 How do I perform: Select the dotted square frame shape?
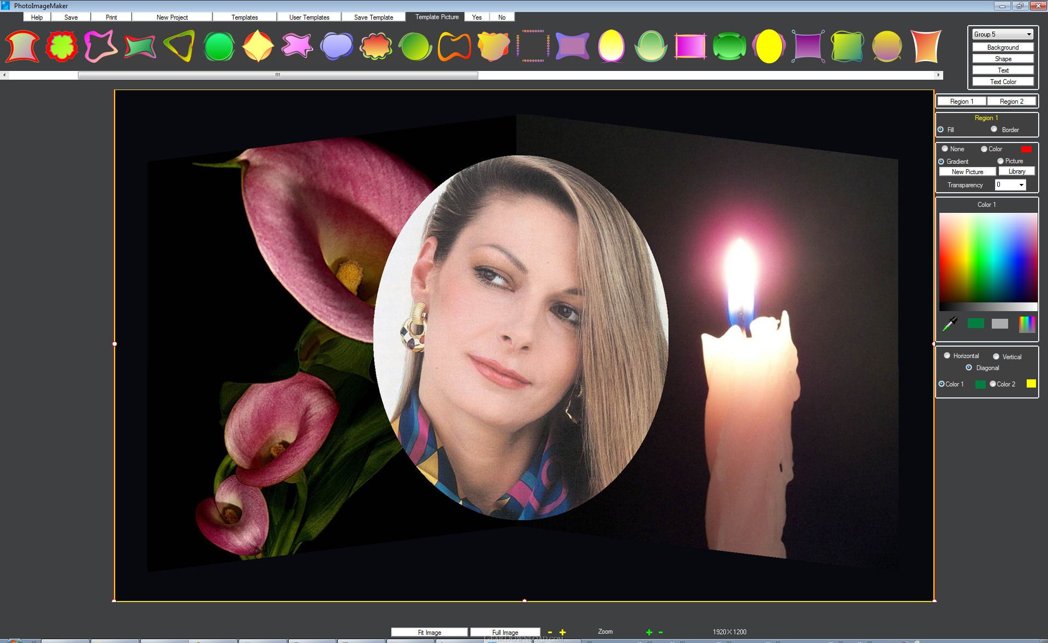[x=533, y=46]
